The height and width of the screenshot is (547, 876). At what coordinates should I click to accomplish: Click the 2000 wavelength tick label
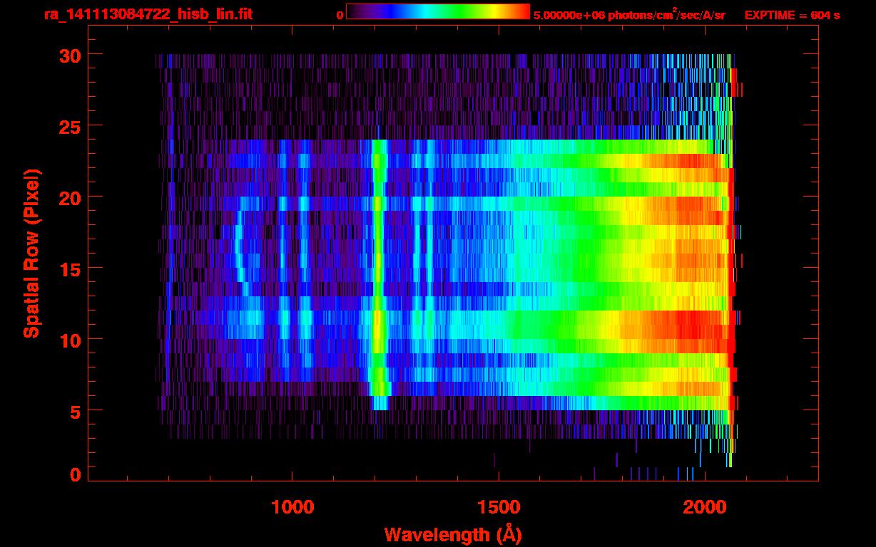point(705,506)
